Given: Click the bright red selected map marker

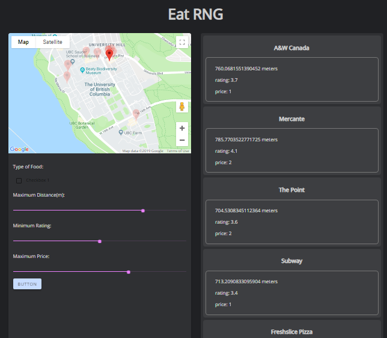Looking at the screenshot, I should coord(109,54).
